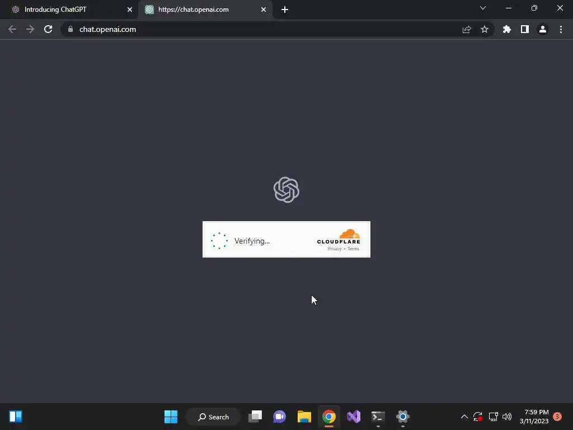Open the notification count badge
The image size is (573, 430).
[557, 417]
